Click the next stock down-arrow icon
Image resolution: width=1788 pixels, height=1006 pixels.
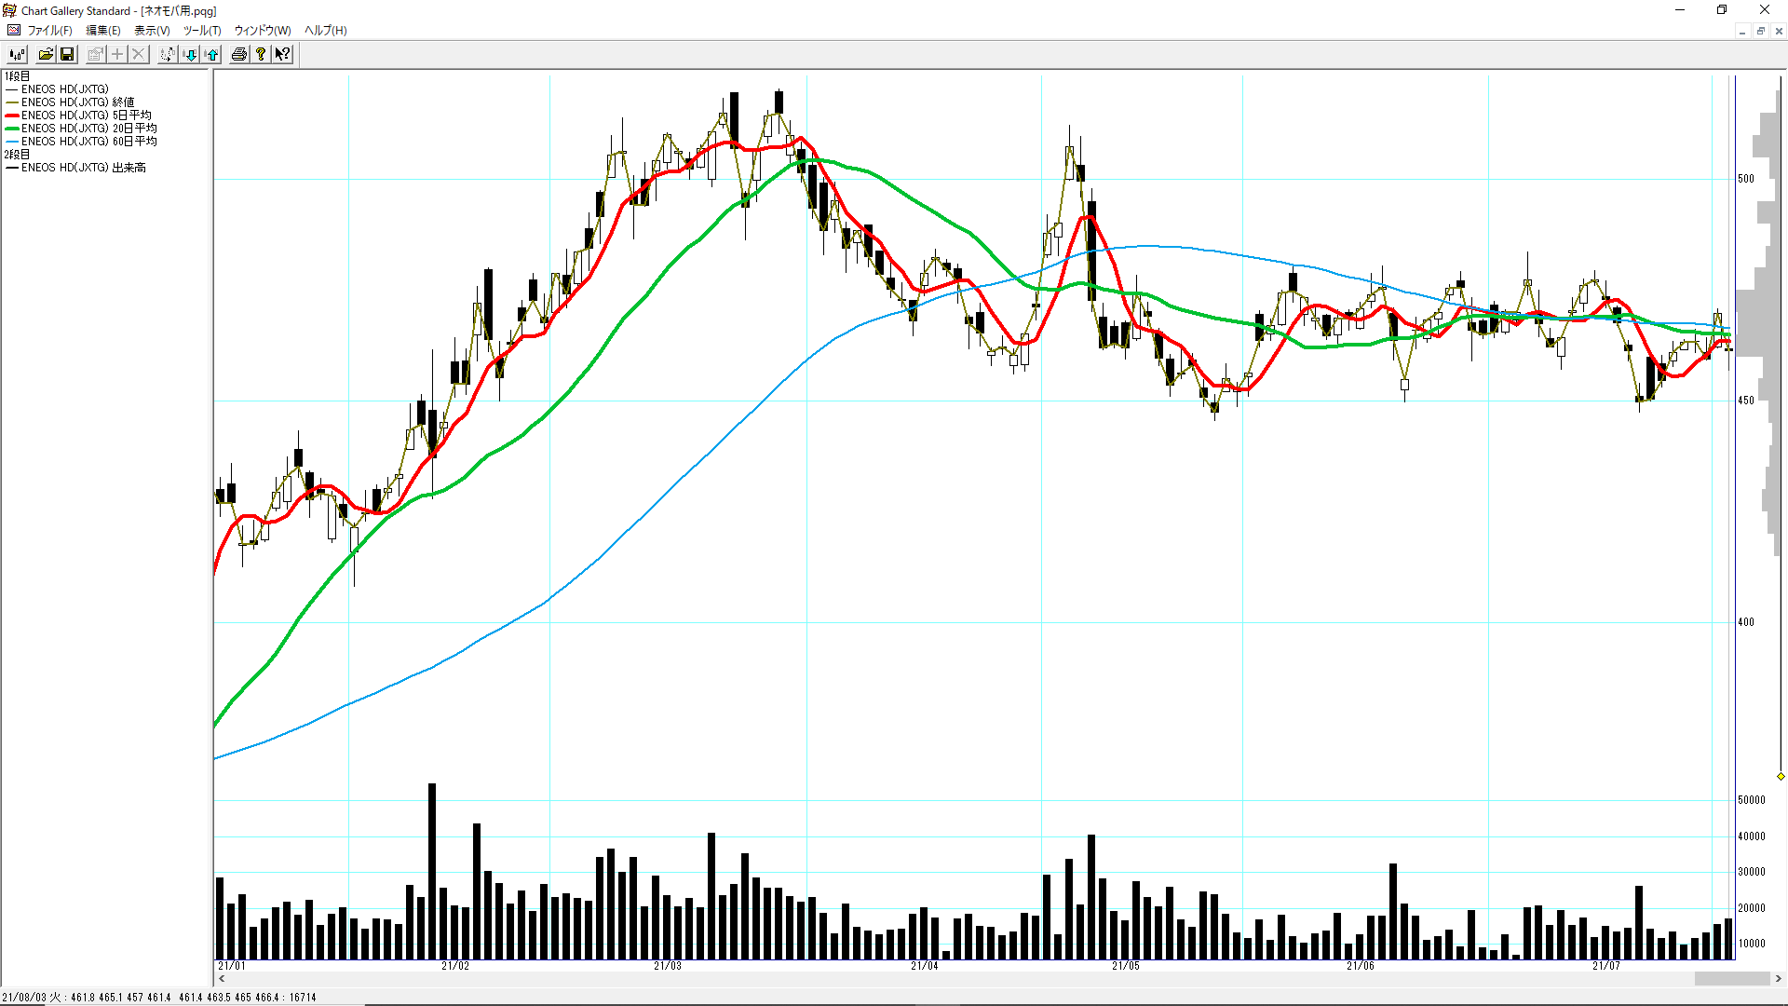click(x=190, y=54)
